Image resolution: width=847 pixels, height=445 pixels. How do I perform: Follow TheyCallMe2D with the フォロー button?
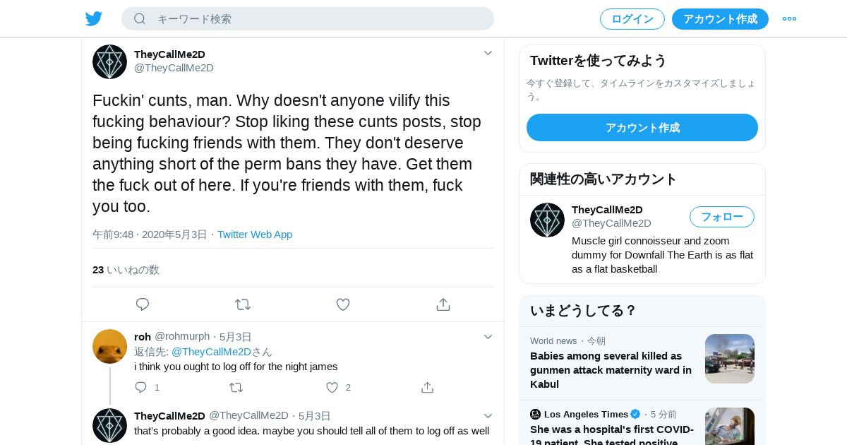tap(721, 217)
